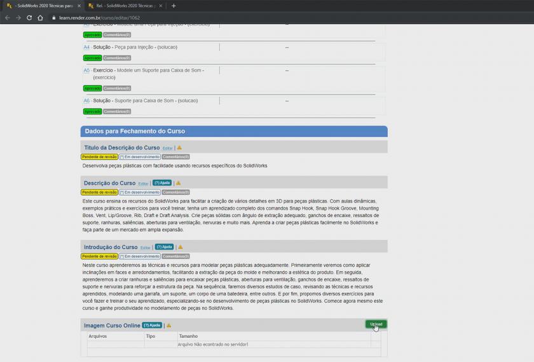Open Ajuda for Descrição do Curso

[161, 183]
